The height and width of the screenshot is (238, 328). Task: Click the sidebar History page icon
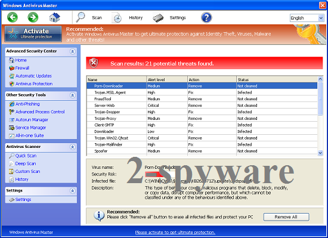11,180
